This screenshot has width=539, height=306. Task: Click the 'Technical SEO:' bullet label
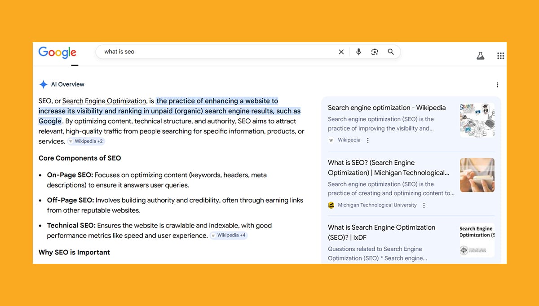(71, 225)
